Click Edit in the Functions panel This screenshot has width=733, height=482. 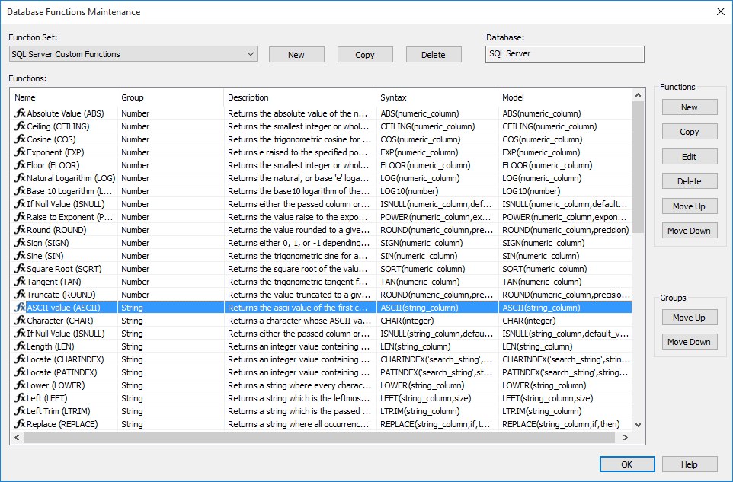pyautogui.click(x=690, y=157)
